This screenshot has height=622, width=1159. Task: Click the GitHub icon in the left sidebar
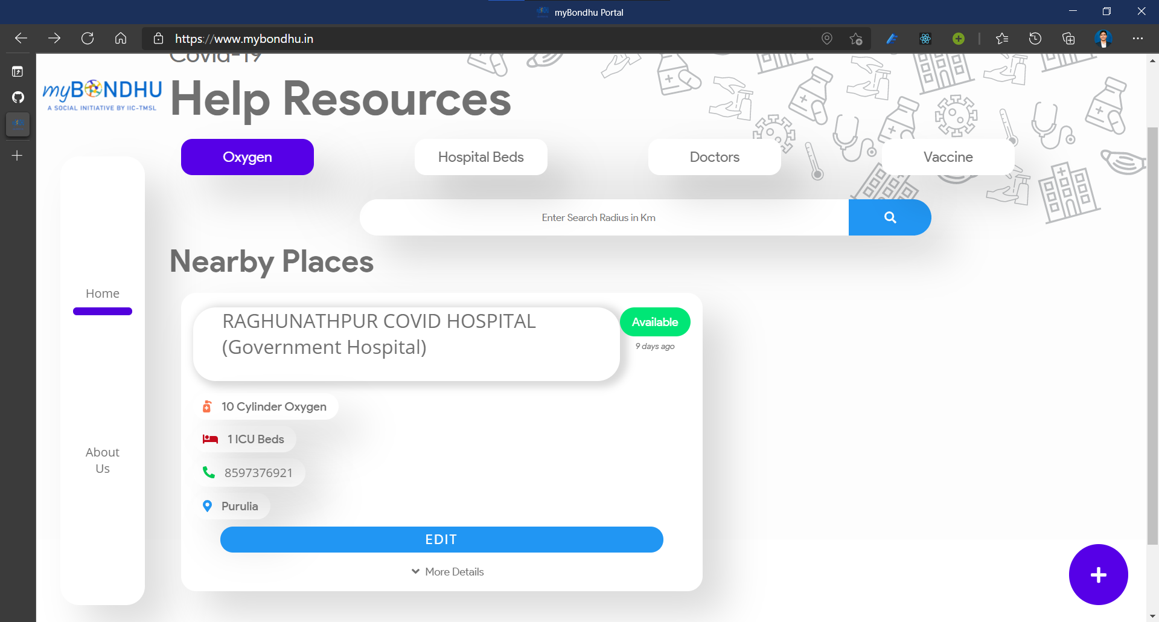[18, 97]
